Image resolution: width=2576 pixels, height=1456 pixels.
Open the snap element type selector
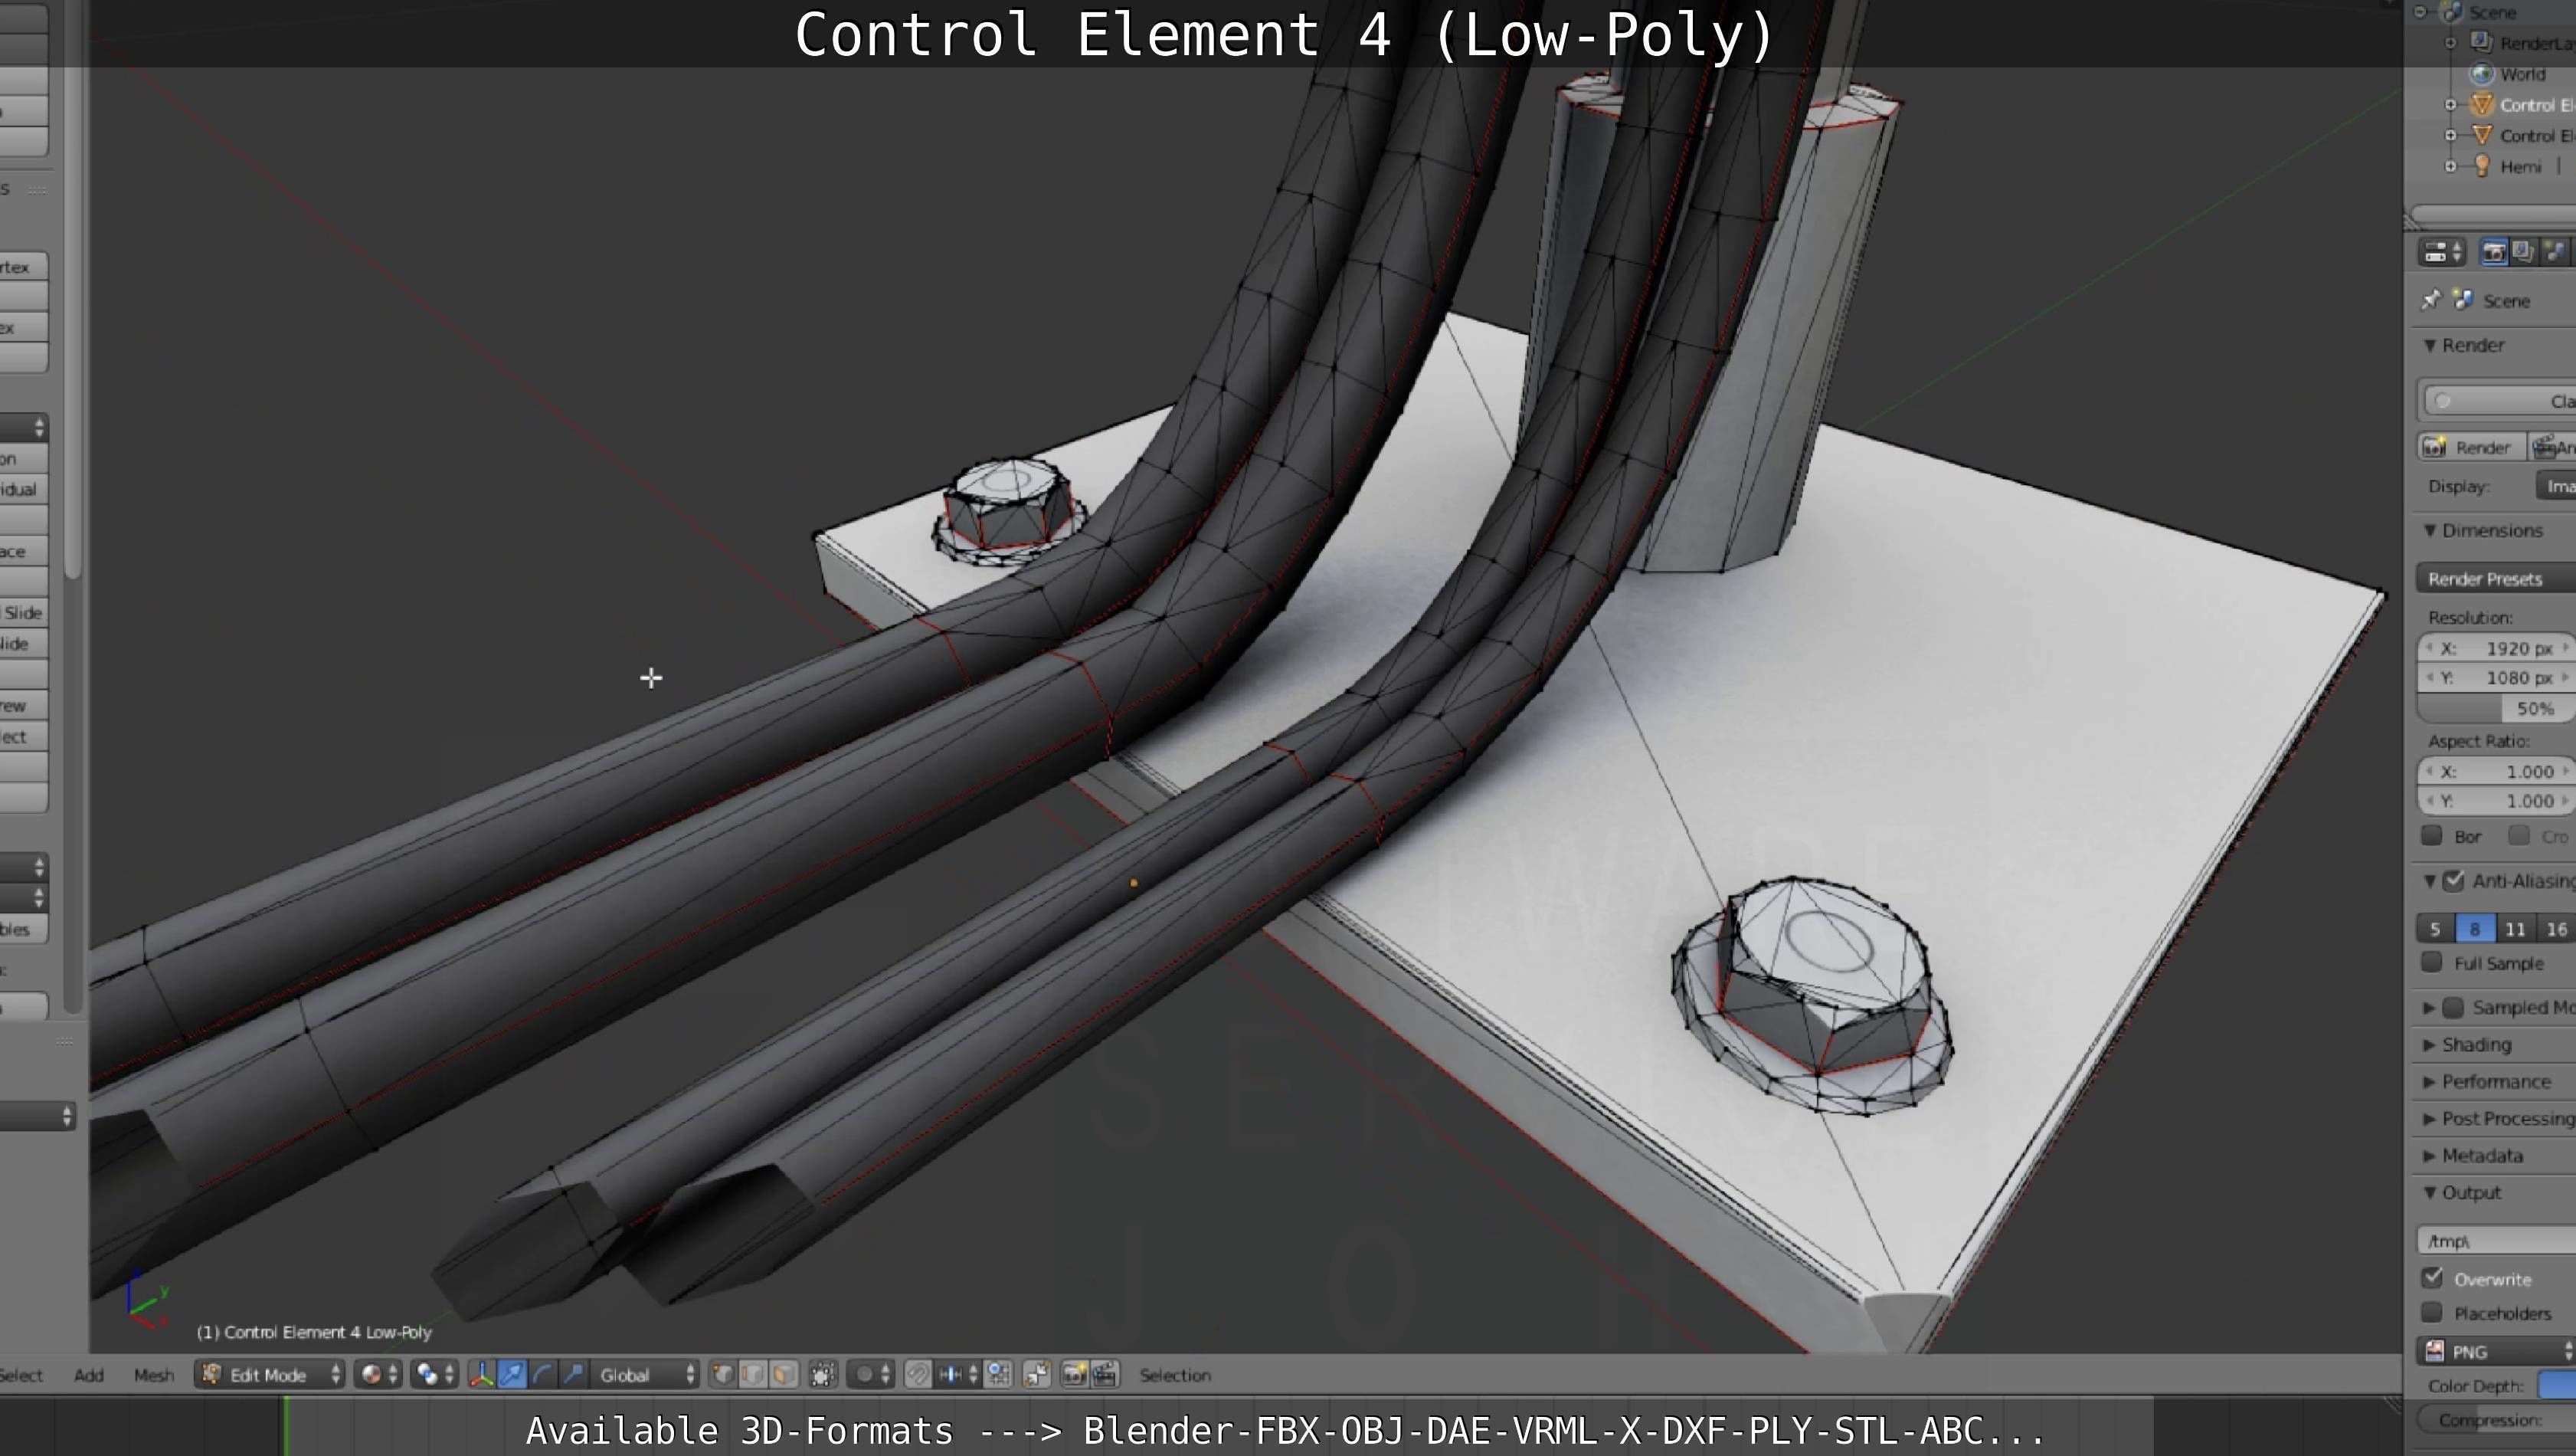(x=957, y=1375)
